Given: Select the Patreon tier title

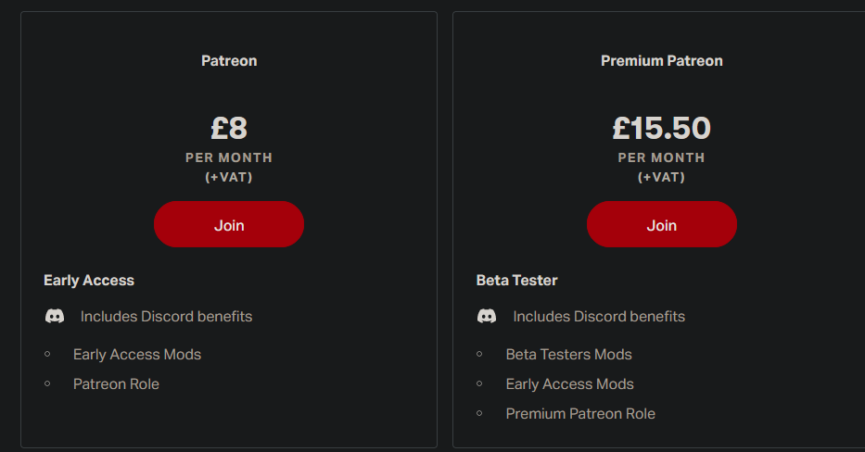Looking at the screenshot, I should tap(229, 61).
